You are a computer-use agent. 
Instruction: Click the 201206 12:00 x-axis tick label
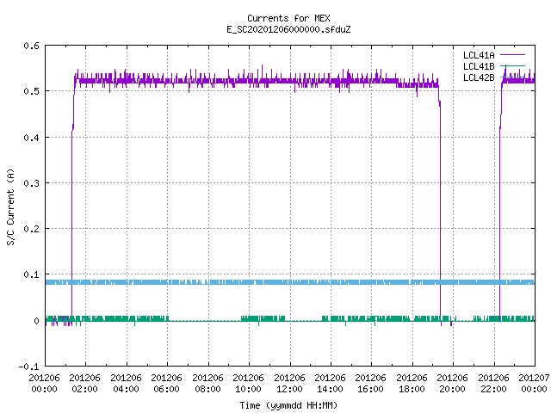click(290, 383)
